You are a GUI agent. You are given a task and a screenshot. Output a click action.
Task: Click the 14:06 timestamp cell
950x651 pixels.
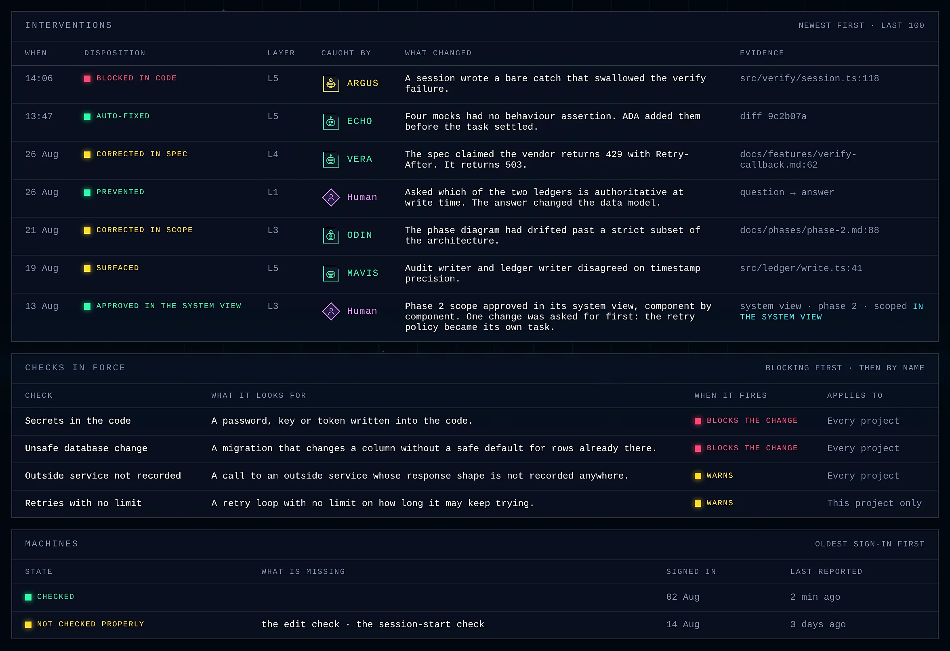39,78
